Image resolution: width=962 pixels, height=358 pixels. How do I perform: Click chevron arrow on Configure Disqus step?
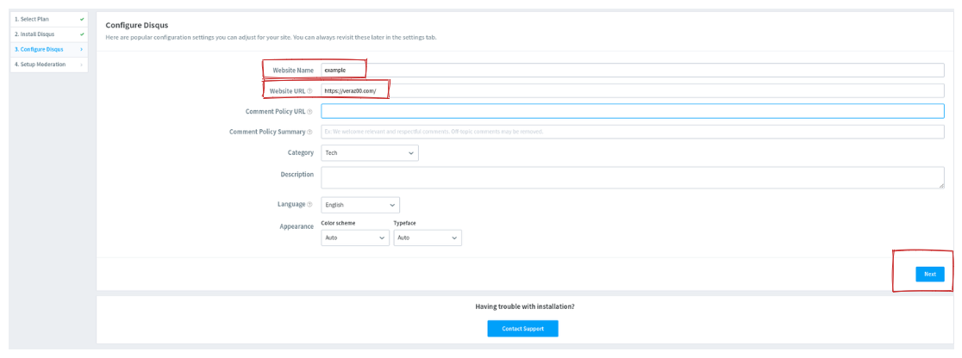point(82,49)
